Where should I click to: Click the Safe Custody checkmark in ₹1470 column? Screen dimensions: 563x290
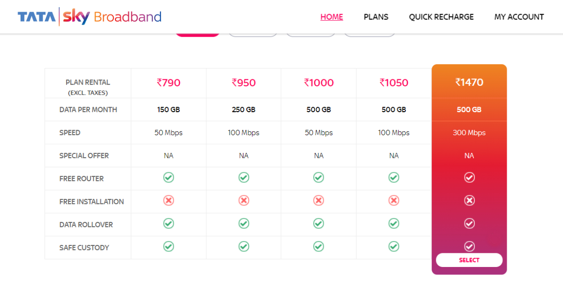(469, 246)
